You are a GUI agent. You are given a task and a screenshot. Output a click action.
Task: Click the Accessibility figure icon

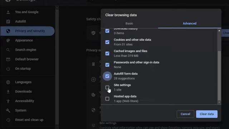pos(8,101)
